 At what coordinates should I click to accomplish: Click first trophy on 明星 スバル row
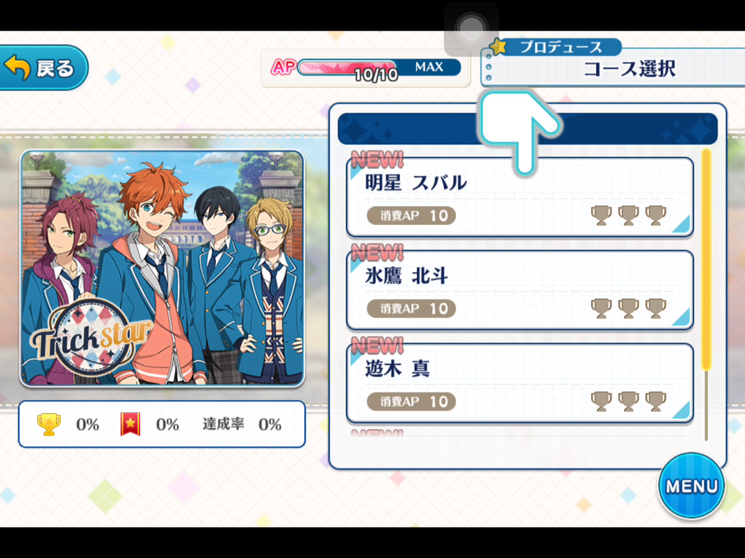601,216
